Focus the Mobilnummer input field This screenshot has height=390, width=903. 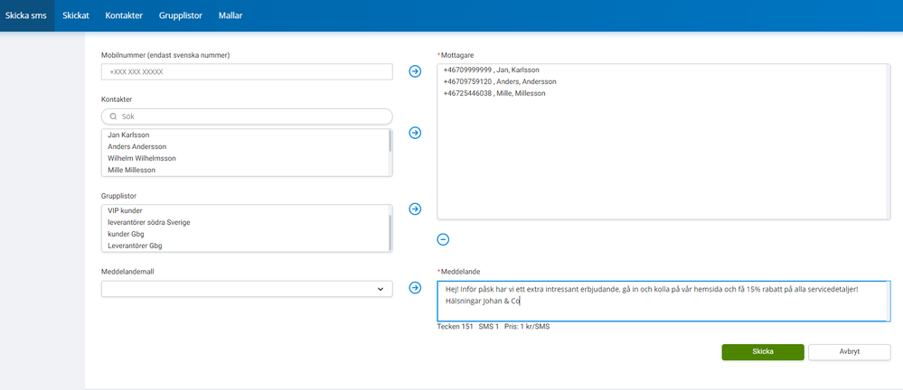pos(247,72)
